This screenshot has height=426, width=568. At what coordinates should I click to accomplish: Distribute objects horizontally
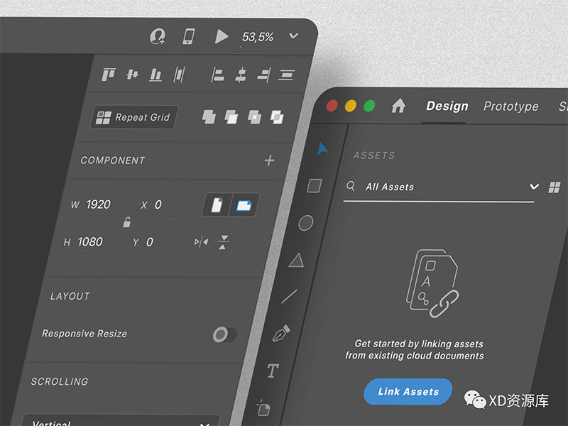180,75
